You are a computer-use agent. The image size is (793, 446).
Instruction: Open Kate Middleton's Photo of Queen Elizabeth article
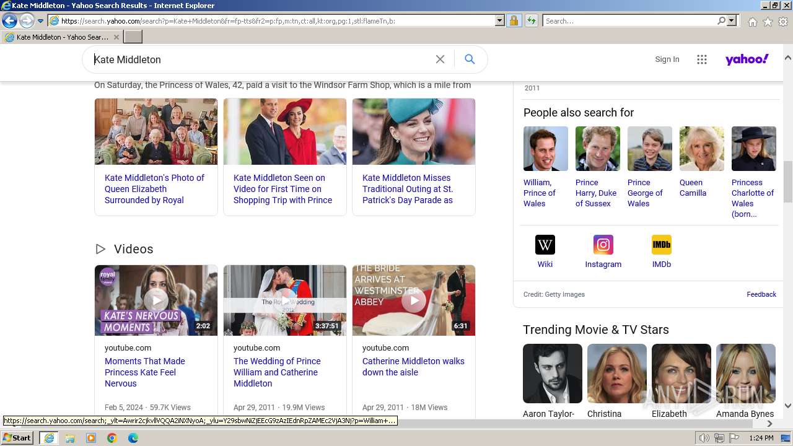tap(154, 189)
